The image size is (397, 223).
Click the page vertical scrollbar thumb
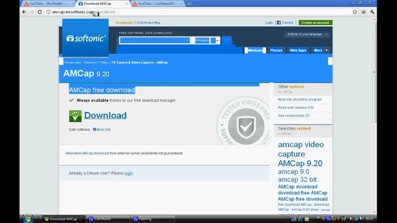click(x=375, y=72)
